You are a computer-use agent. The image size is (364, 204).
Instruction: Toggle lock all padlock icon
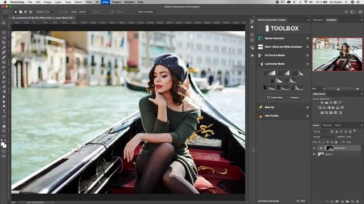[336, 142]
